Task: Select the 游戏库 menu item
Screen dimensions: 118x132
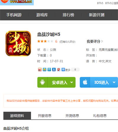Action: pyautogui.click(x=42, y=15)
